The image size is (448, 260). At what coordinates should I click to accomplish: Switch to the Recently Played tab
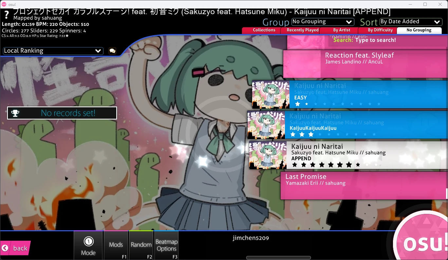302,30
